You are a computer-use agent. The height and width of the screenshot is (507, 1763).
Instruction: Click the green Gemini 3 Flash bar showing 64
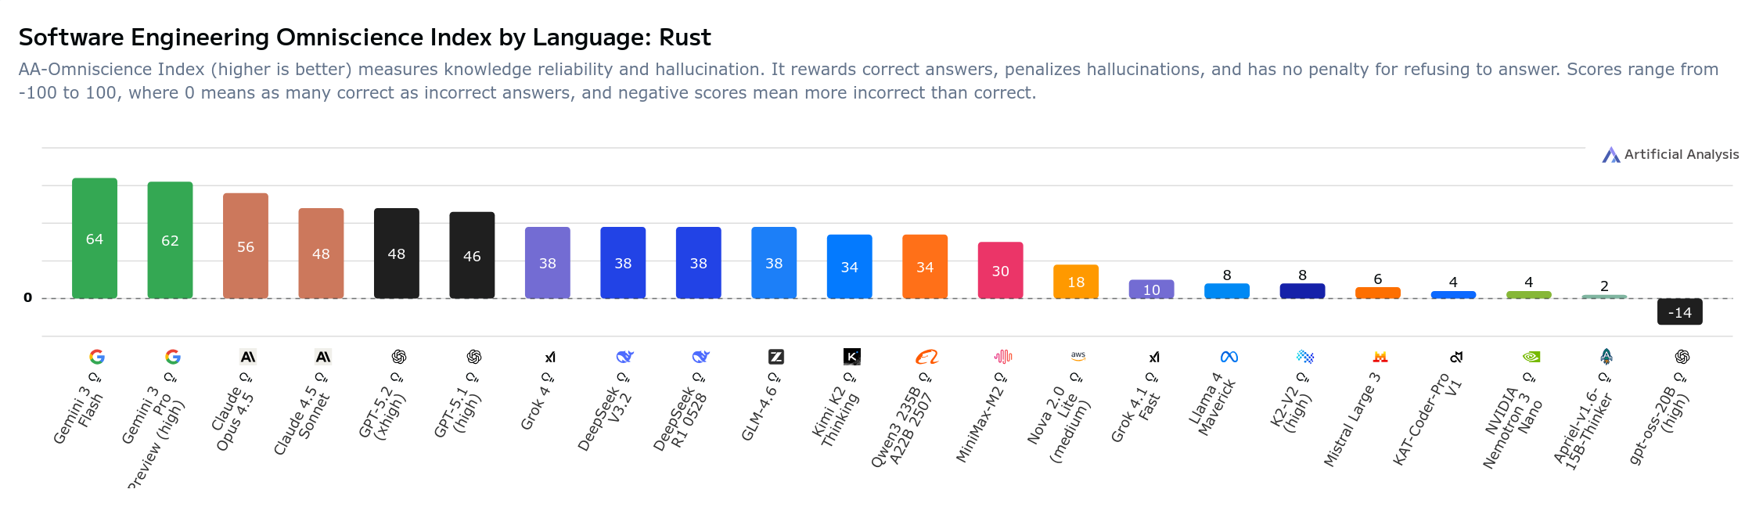(95, 238)
